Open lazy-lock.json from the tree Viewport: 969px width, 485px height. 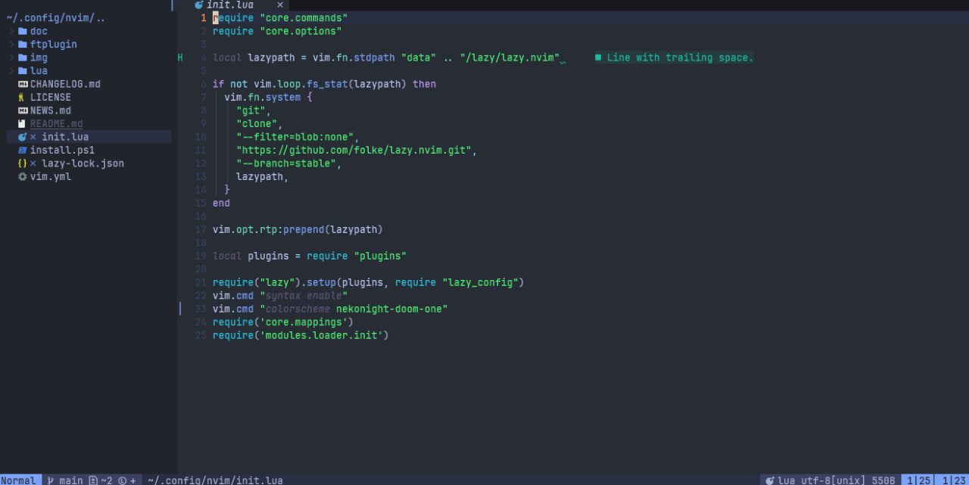[83, 163]
